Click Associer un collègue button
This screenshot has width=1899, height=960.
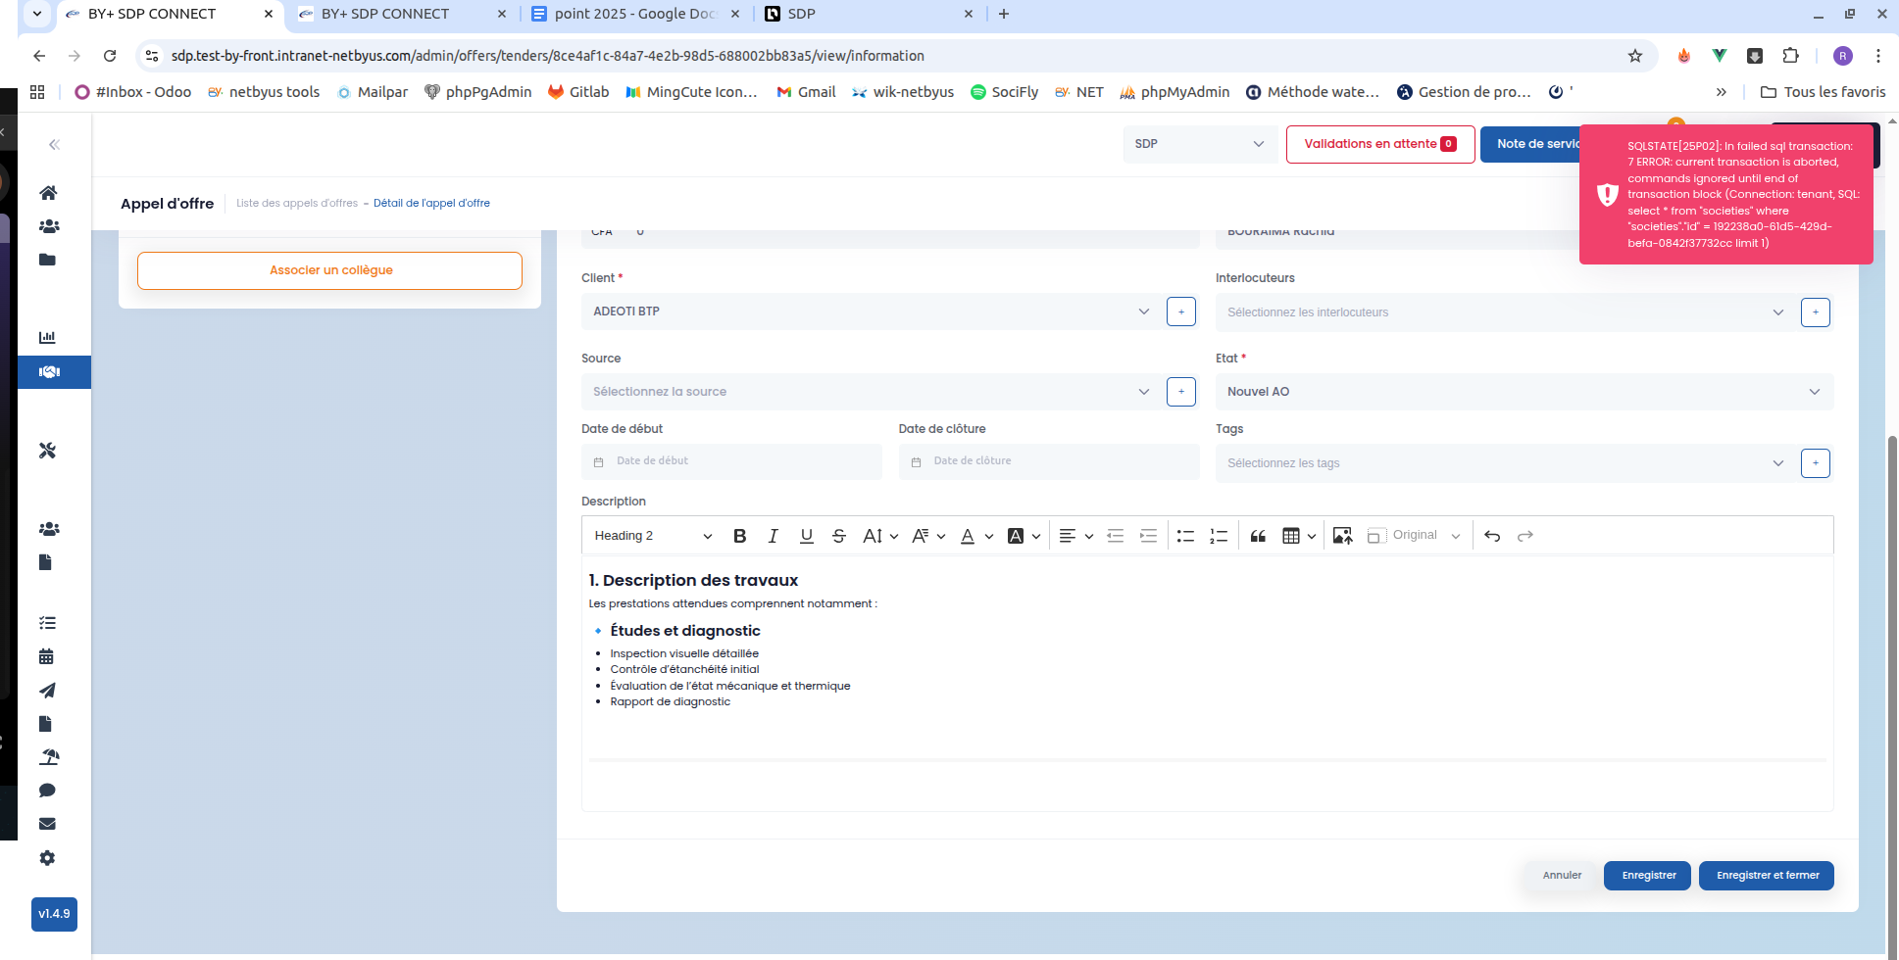pos(330,270)
